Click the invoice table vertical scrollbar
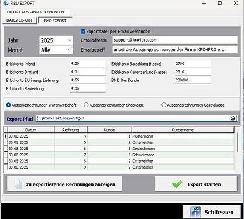The image size is (244, 219). (237, 142)
